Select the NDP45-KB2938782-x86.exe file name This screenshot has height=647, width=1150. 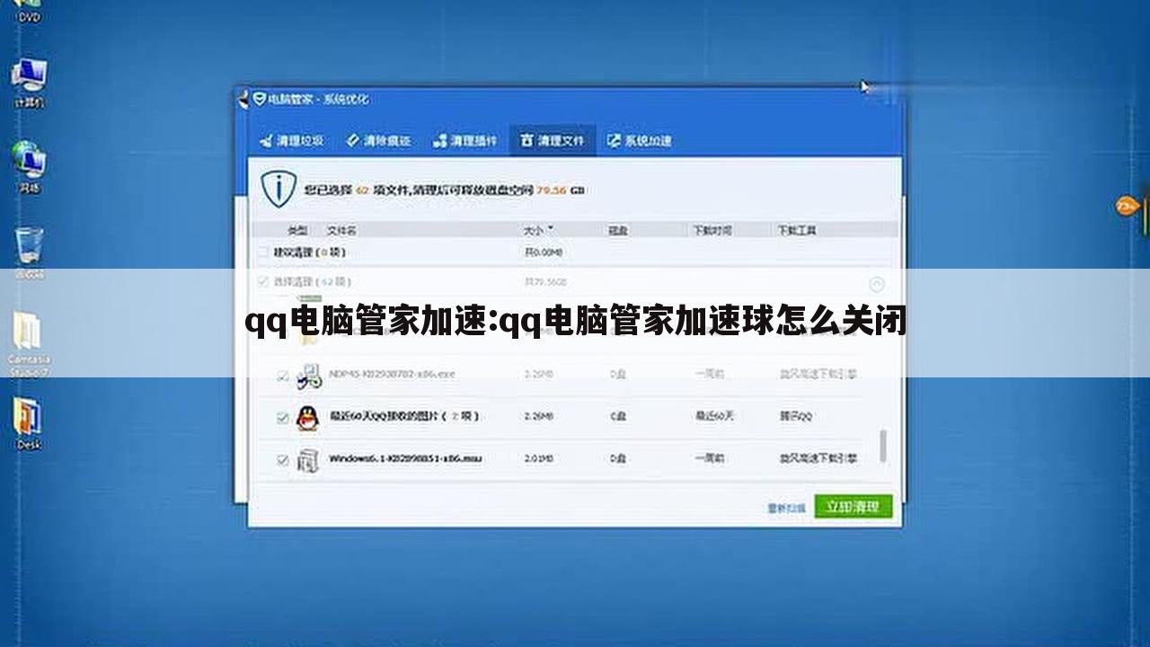[x=393, y=374]
